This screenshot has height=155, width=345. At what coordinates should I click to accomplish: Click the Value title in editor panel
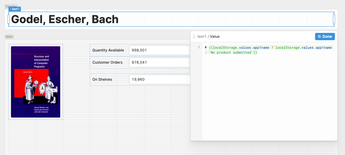tap(215, 37)
